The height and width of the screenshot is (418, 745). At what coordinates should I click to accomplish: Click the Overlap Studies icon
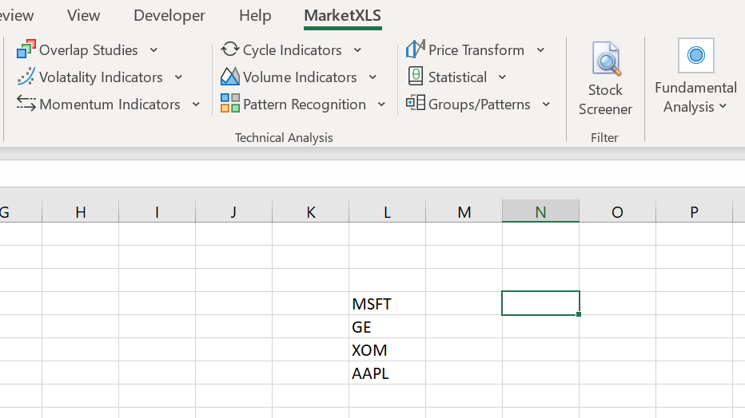coord(26,49)
